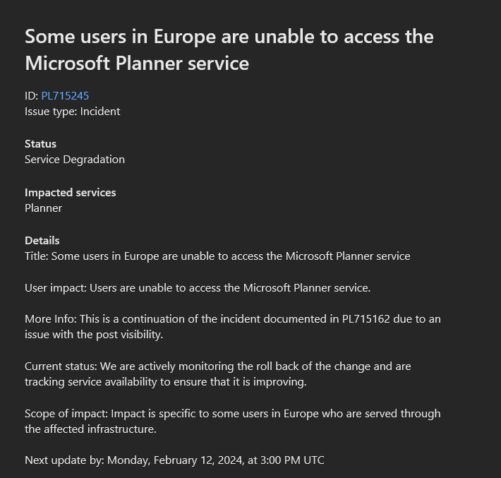Click the "Title:" line under Details

click(217, 256)
